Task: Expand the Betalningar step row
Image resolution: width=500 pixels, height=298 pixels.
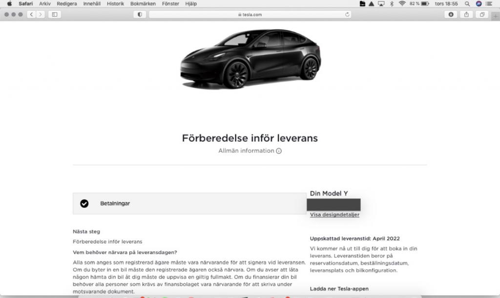Action: click(x=189, y=203)
